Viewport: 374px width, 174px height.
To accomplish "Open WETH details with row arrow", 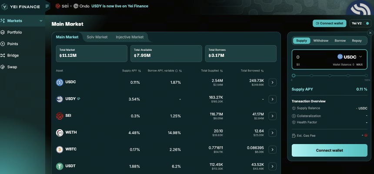I will 272,133.
